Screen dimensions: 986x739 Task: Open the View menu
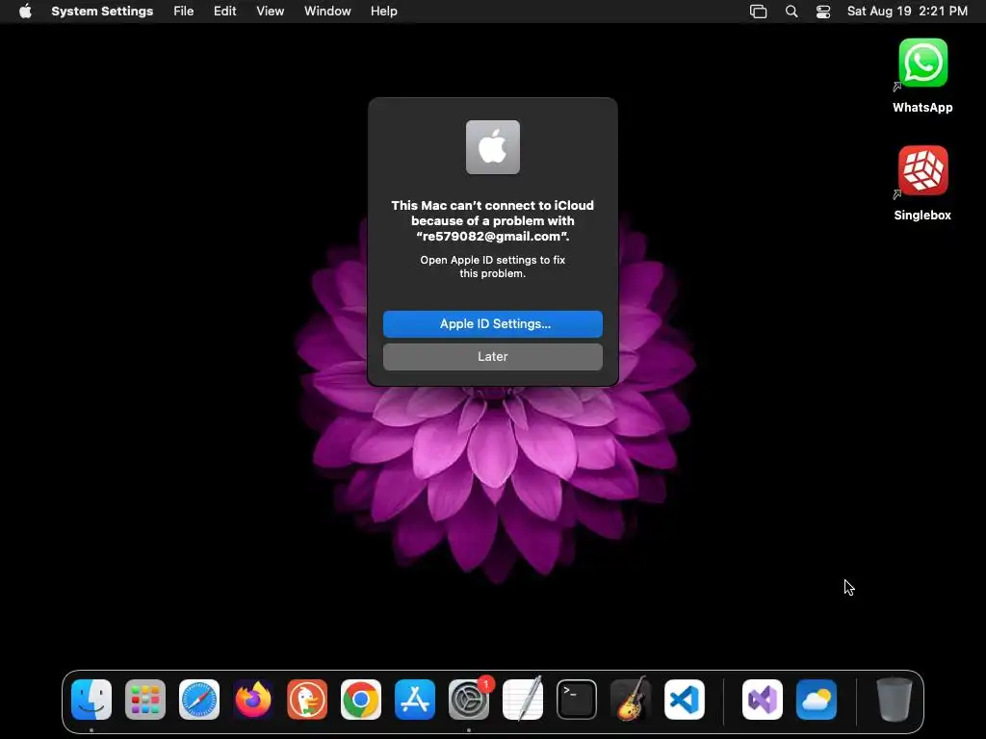click(271, 12)
